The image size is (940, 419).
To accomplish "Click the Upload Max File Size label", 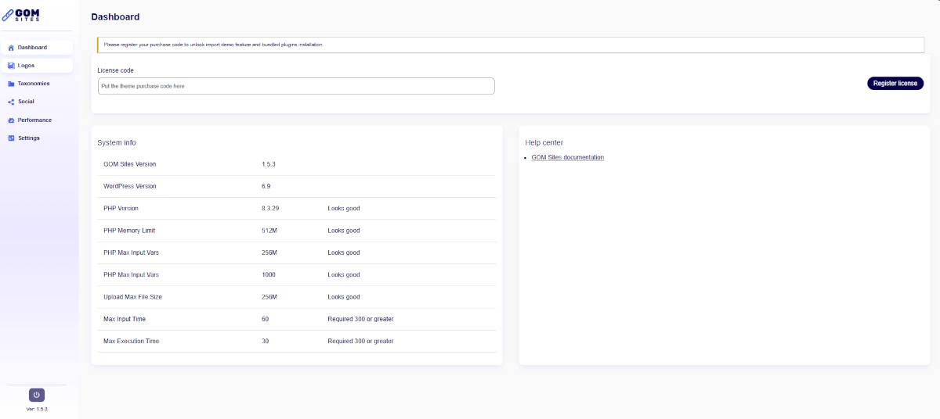I will 132,297.
